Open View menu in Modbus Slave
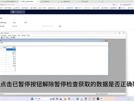Viewport: 134px width, 101px height. 19,35
